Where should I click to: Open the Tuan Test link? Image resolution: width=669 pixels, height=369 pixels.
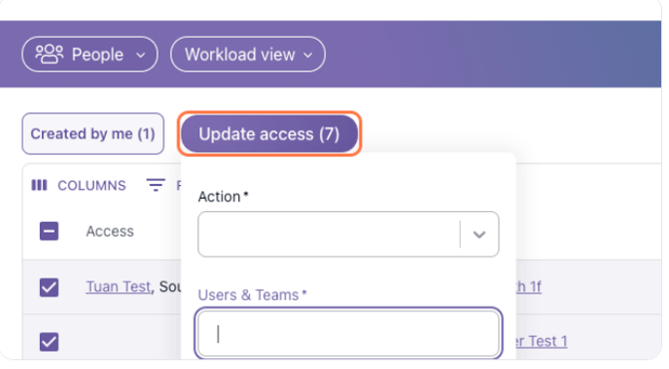[x=119, y=286]
